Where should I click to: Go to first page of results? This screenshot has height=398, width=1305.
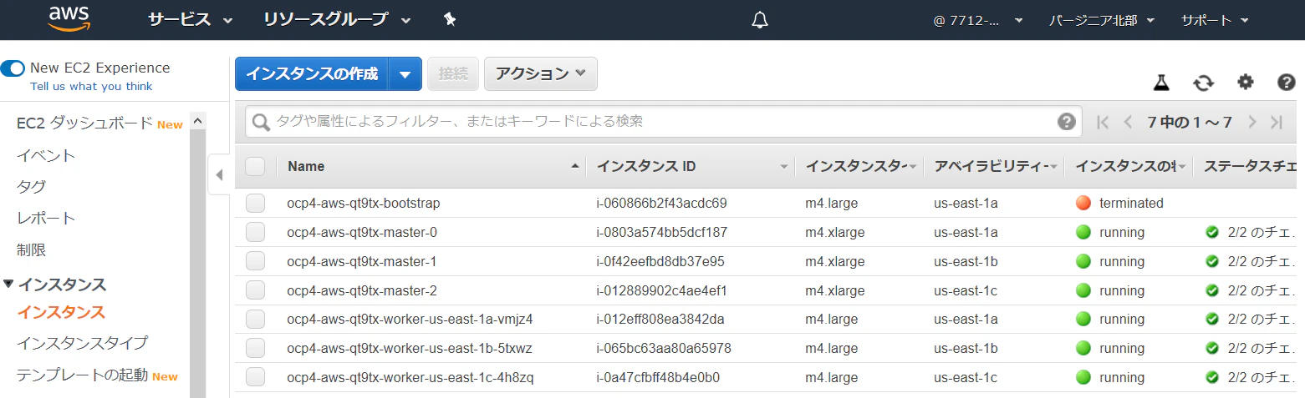pos(1103,122)
